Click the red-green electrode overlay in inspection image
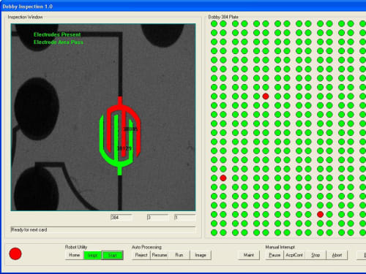Image resolution: width=366 pixels, height=274 pixels. (120, 136)
